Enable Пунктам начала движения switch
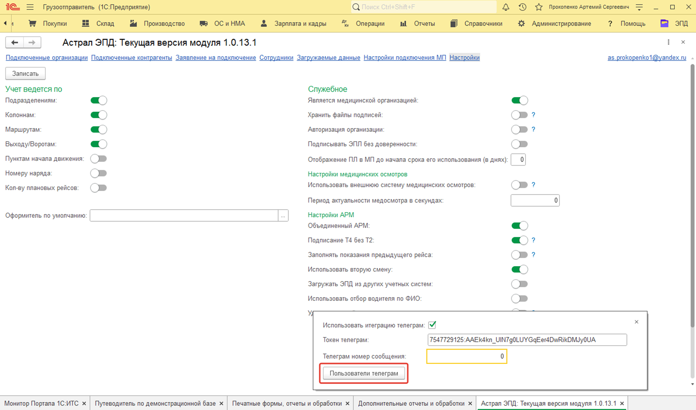 [x=99, y=159]
